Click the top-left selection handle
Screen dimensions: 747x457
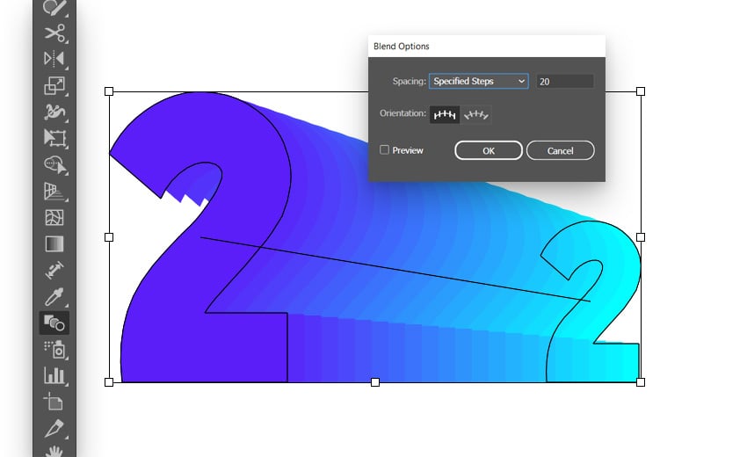click(x=109, y=91)
